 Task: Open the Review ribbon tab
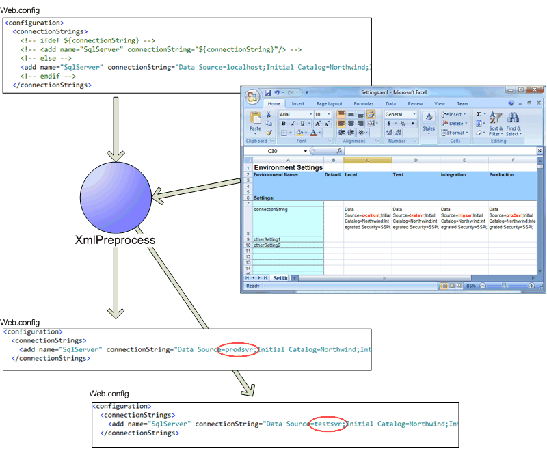415,104
